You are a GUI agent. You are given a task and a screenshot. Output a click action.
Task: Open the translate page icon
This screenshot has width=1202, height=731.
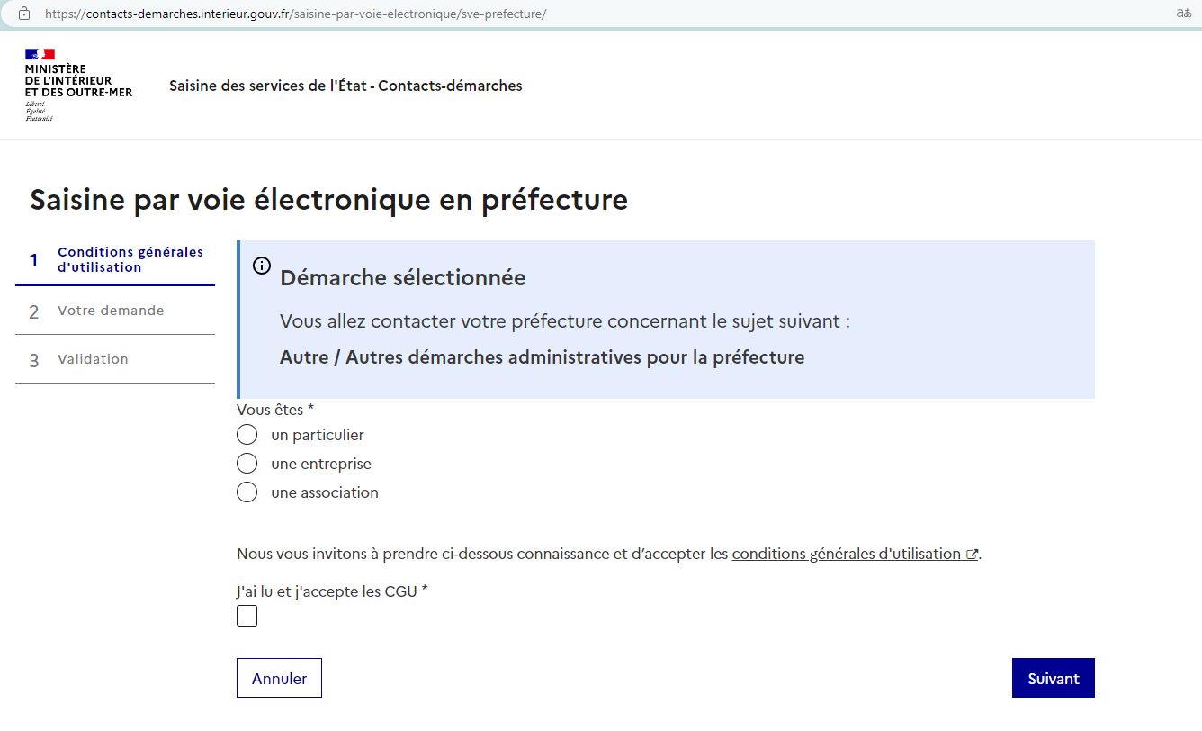point(1184,14)
